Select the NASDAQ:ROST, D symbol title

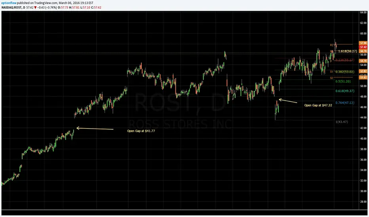pyautogui.click(x=13, y=7)
